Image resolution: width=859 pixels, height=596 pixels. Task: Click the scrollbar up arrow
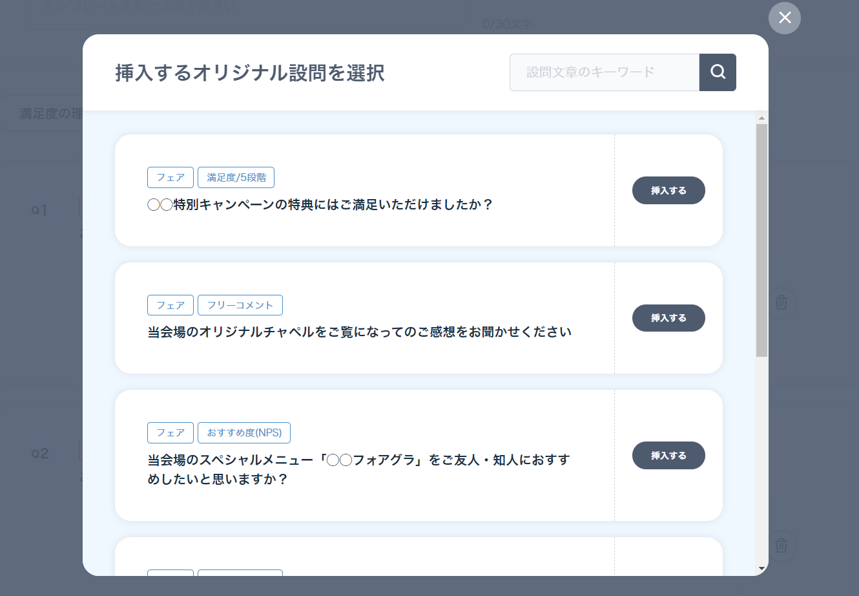[x=761, y=118]
